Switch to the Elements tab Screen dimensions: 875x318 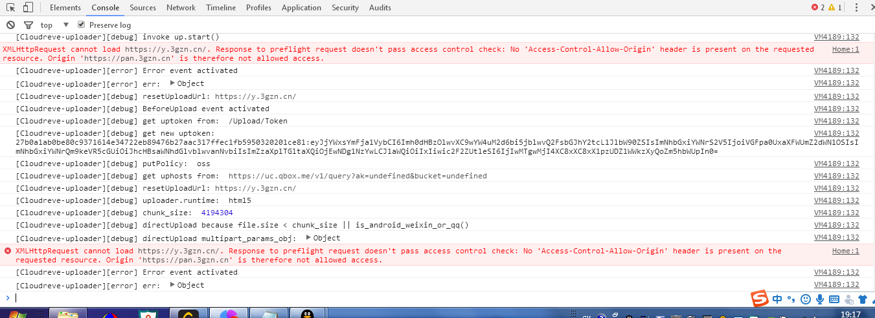[65, 8]
